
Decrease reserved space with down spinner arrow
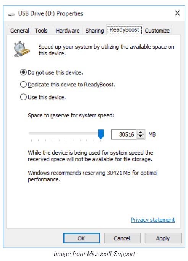point(141,137)
